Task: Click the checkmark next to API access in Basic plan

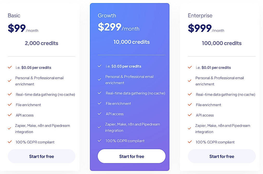Action: (10, 115)
